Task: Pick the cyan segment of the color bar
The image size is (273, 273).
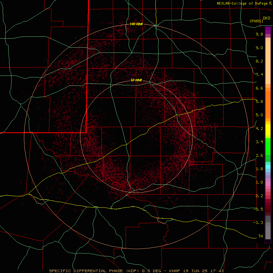Action: [x=268, y=167]
